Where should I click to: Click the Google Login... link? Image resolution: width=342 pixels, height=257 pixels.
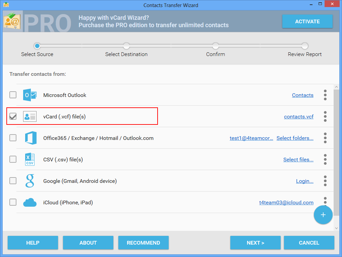pos(305,181)
